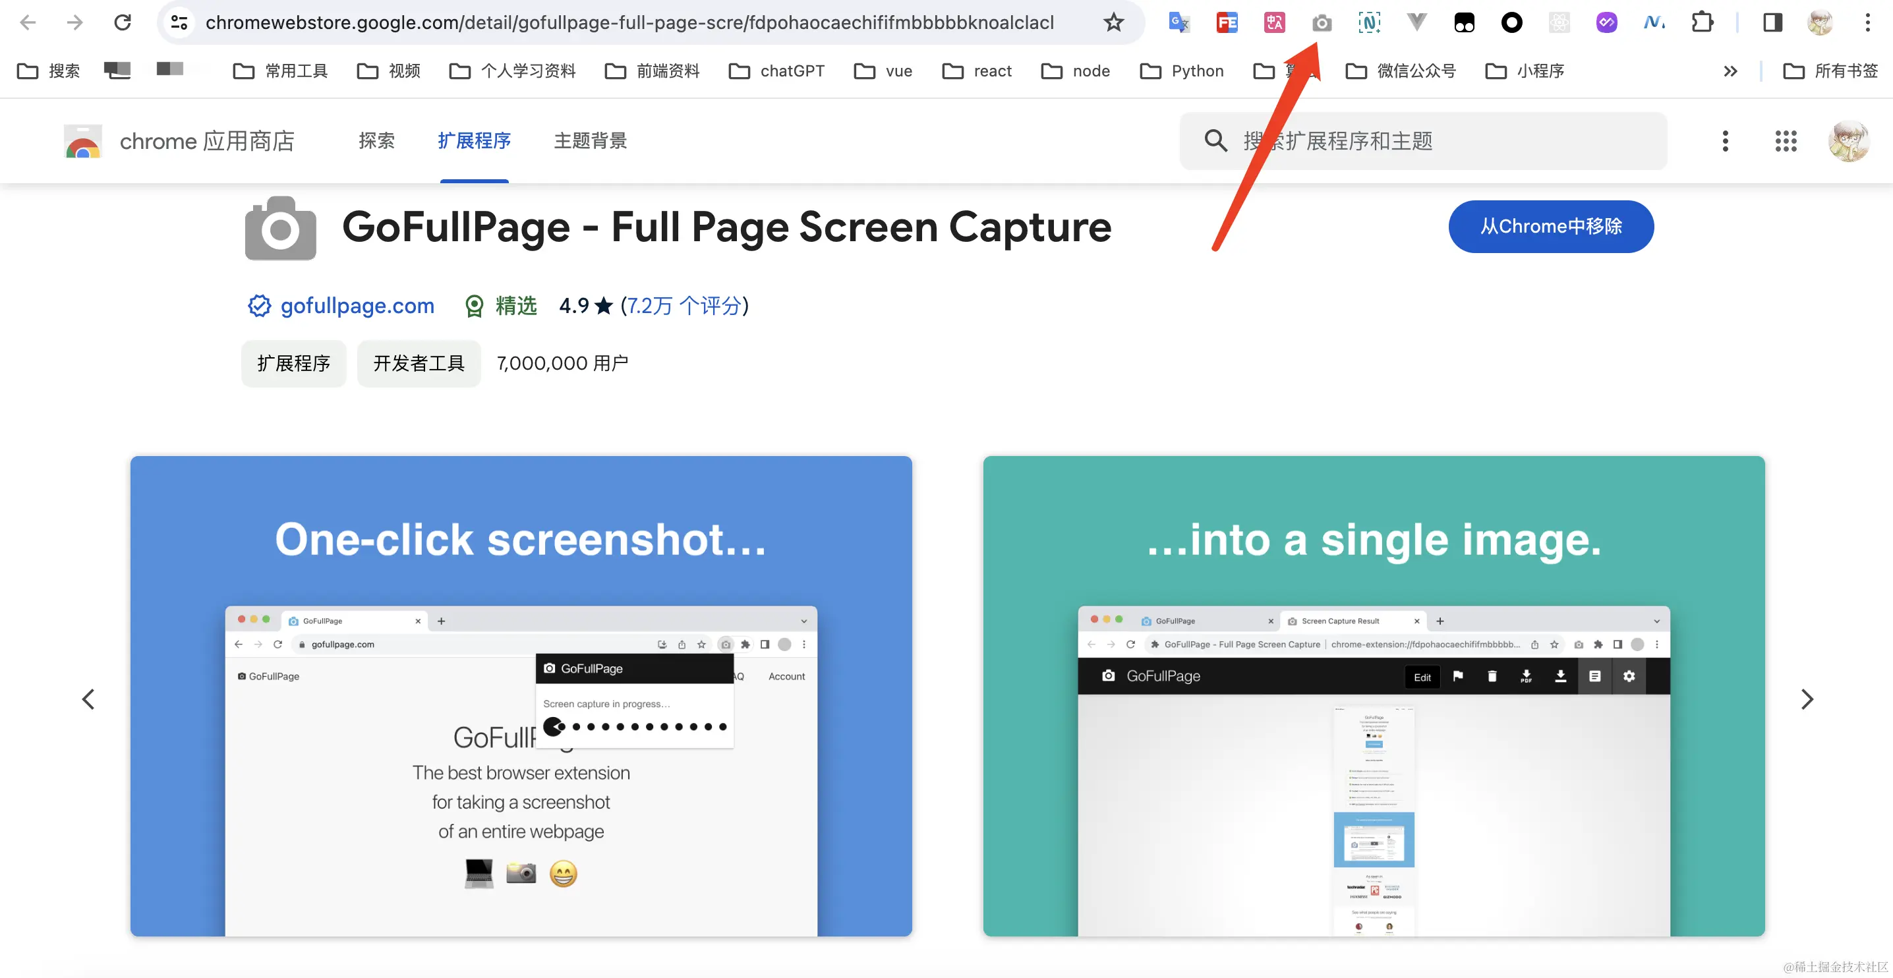Open the Google apps grid
This screenshot has height=978, width=1893.
(1786, 141)
